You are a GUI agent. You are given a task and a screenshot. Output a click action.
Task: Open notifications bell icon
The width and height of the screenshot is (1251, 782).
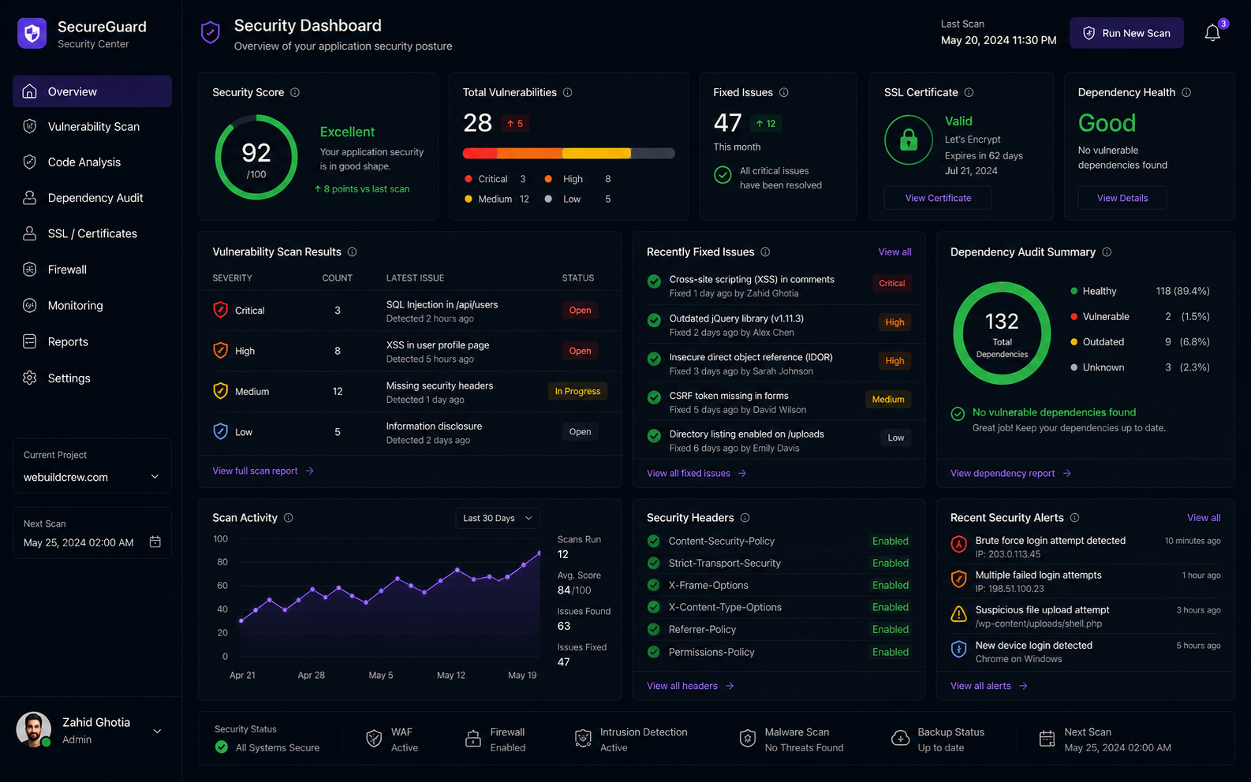[1212, 33]
